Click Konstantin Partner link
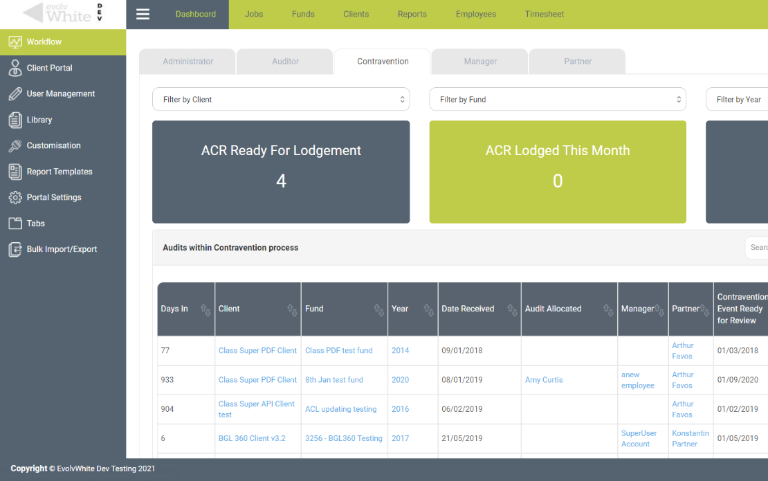 click(690, 438)
